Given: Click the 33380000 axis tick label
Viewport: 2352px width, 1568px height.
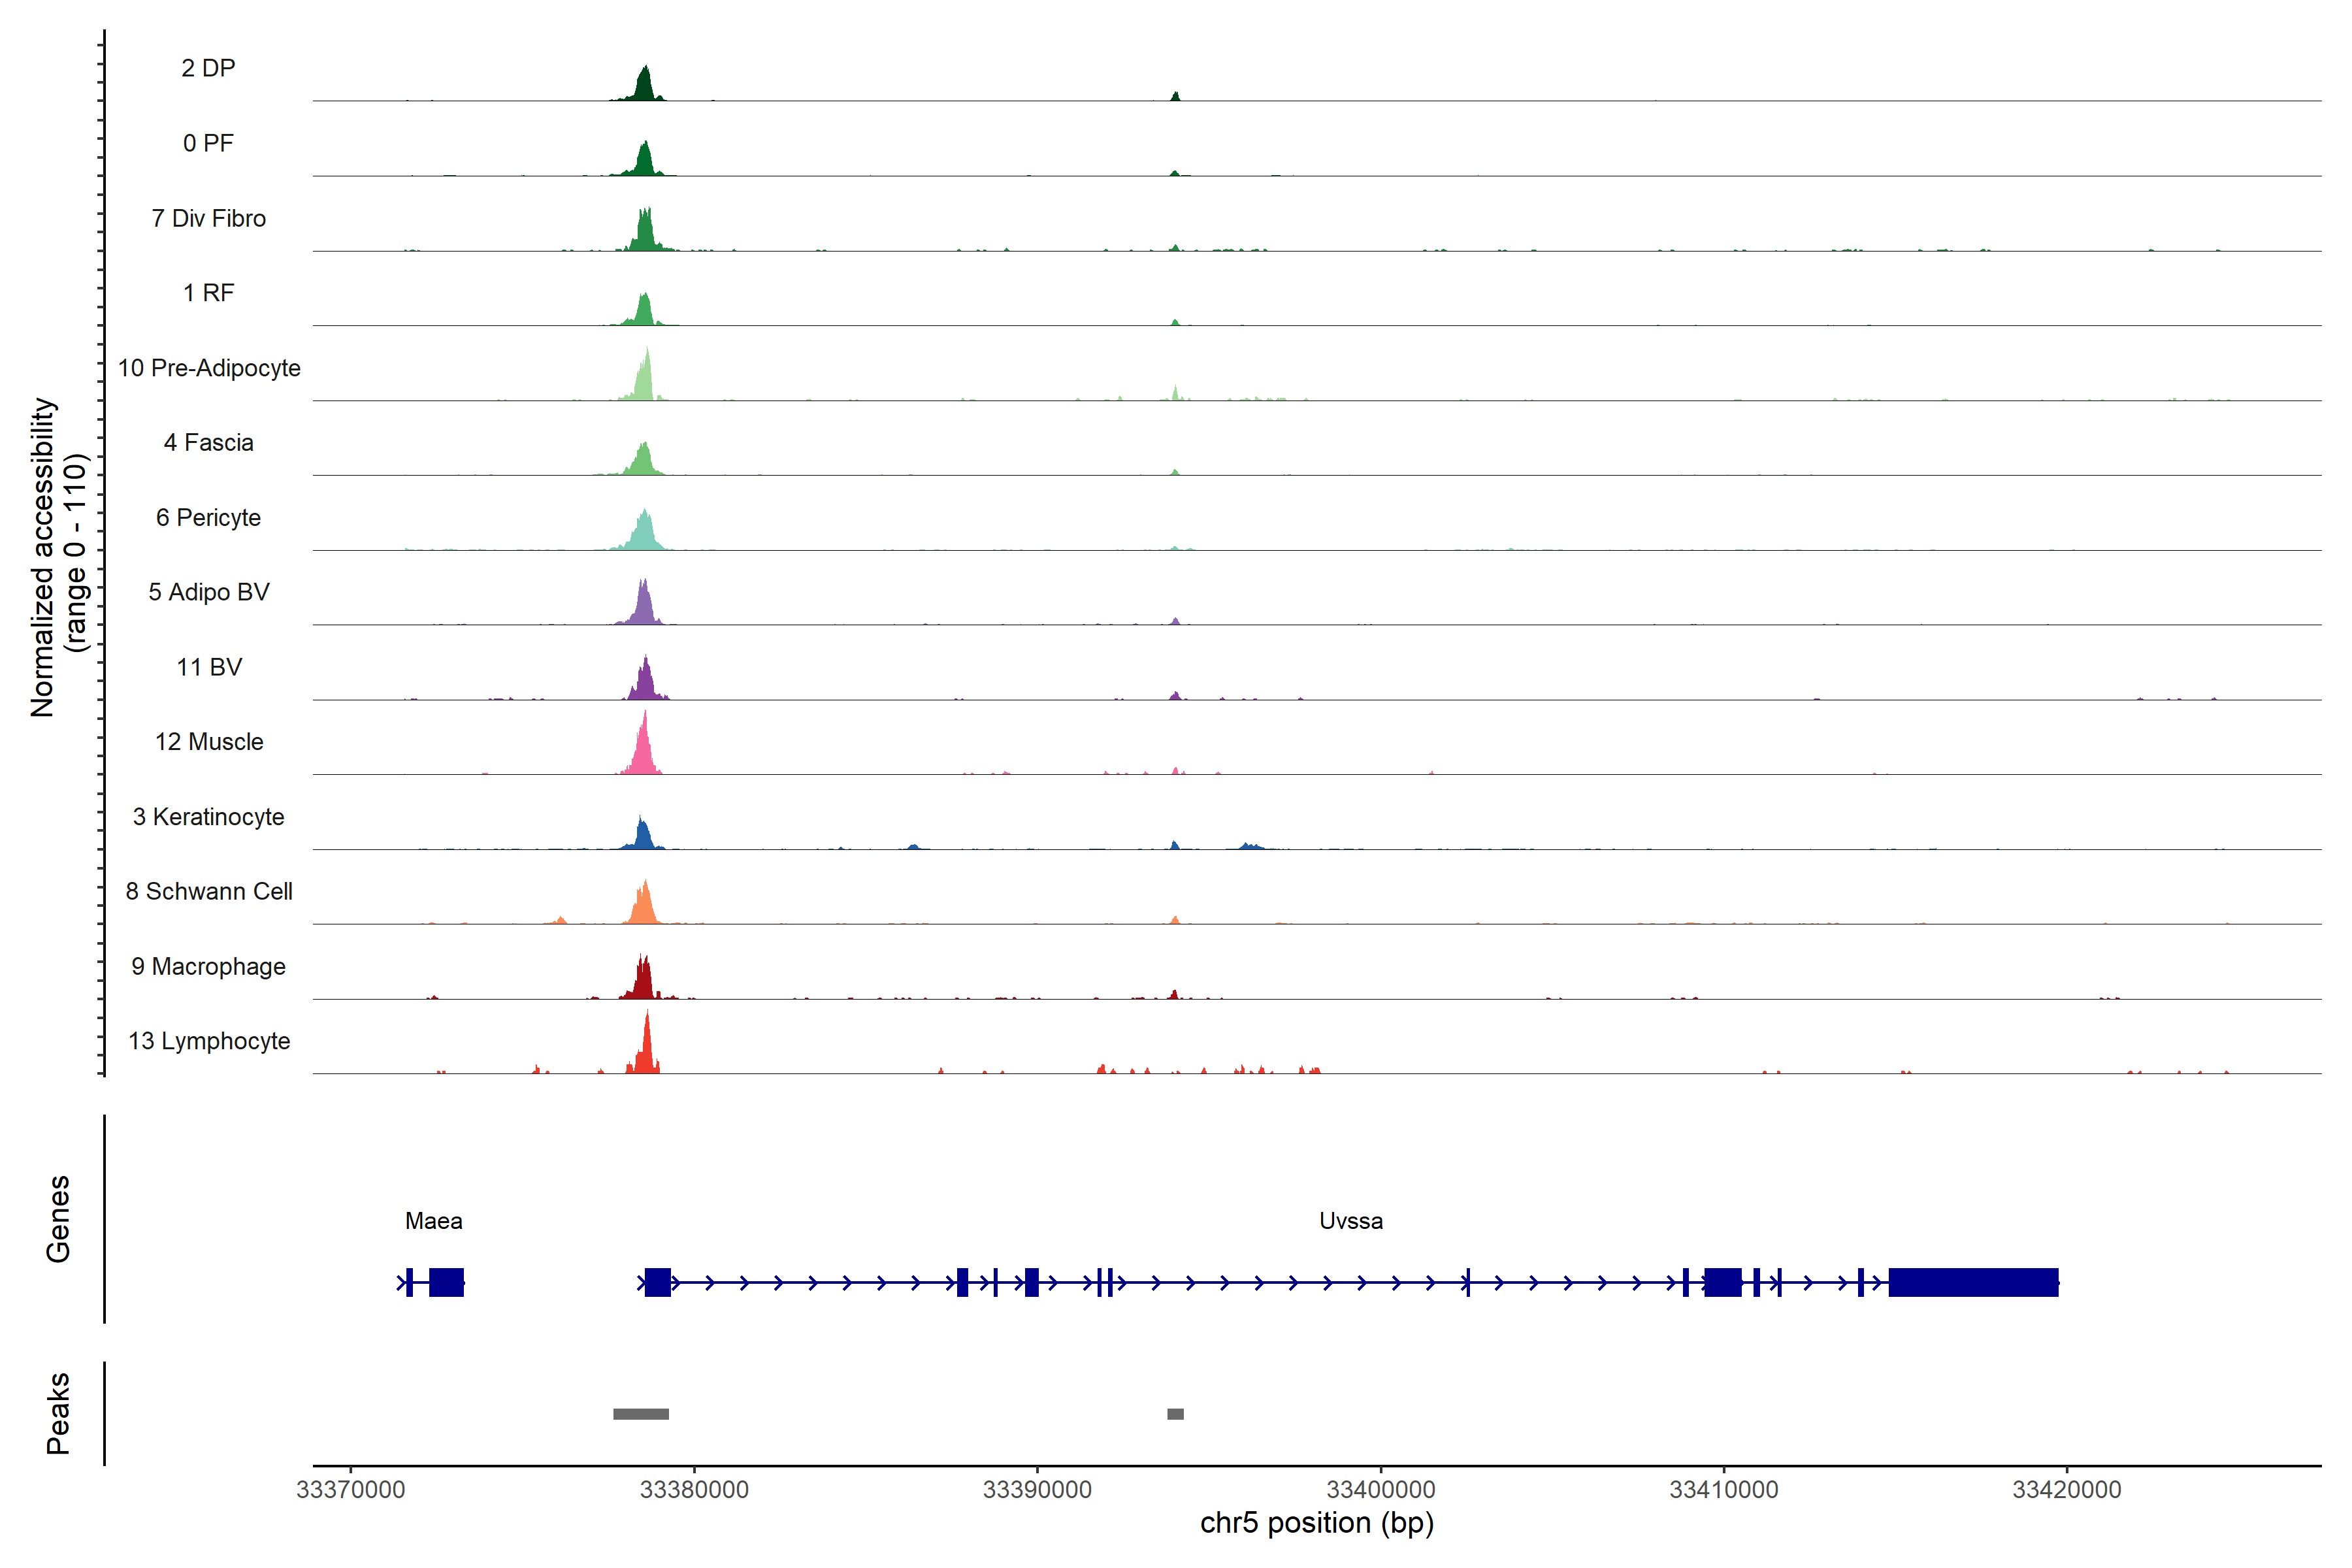Looking at the screenshot, I should pos(694,1489).
